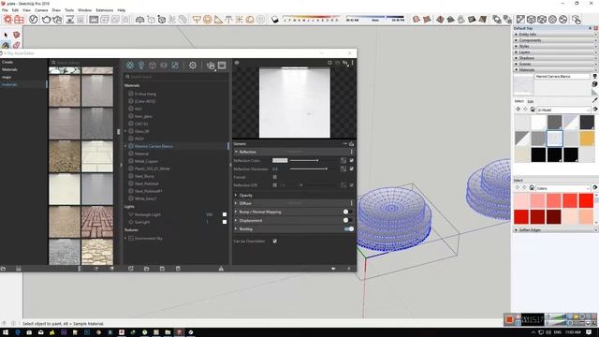599x337 pixels.
Task: Switch to the Edit tab in Materials panel
Action: (x=531, y=101)
